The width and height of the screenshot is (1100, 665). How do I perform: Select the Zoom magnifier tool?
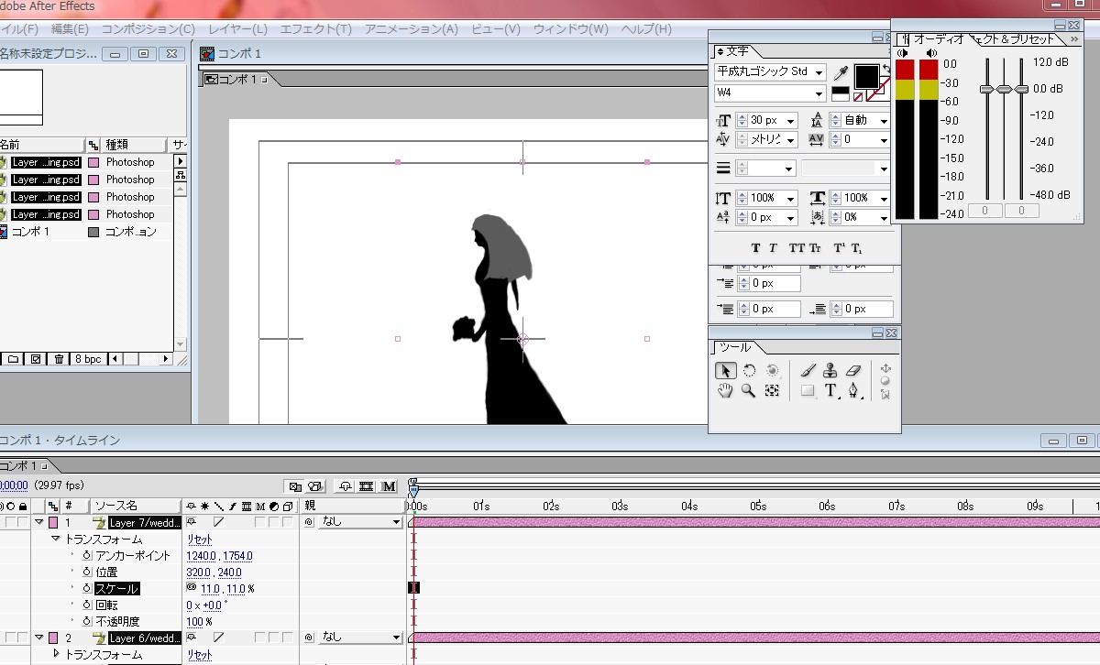coord(749,391)
